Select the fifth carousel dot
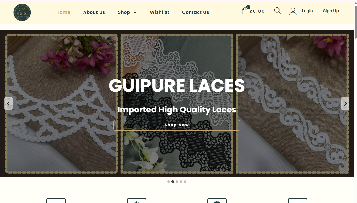The height and width of the screenshot is (203, 357). point(185,182)
